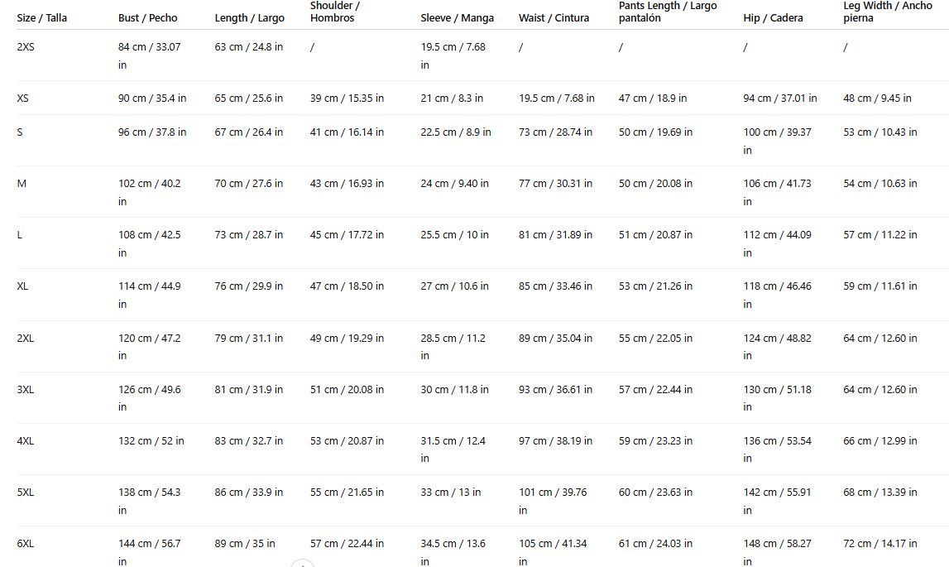The image size is (949, 567).
Task: Click the 96 cm / 37.8 in bust cell
Action: click(152, 132)
